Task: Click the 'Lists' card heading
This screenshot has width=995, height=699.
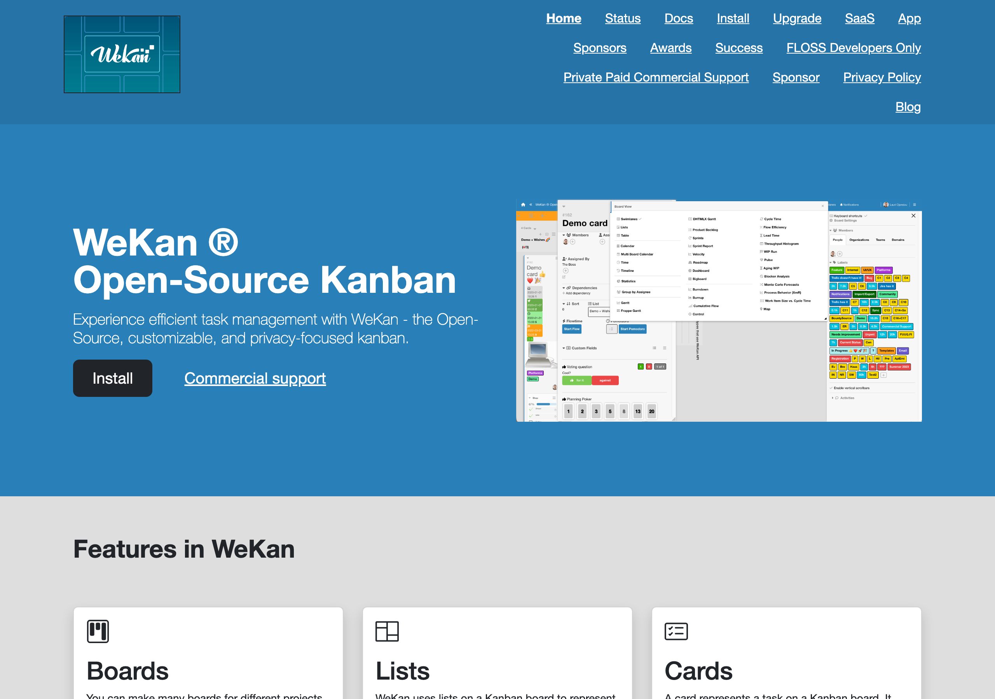Action: (403, 671)
